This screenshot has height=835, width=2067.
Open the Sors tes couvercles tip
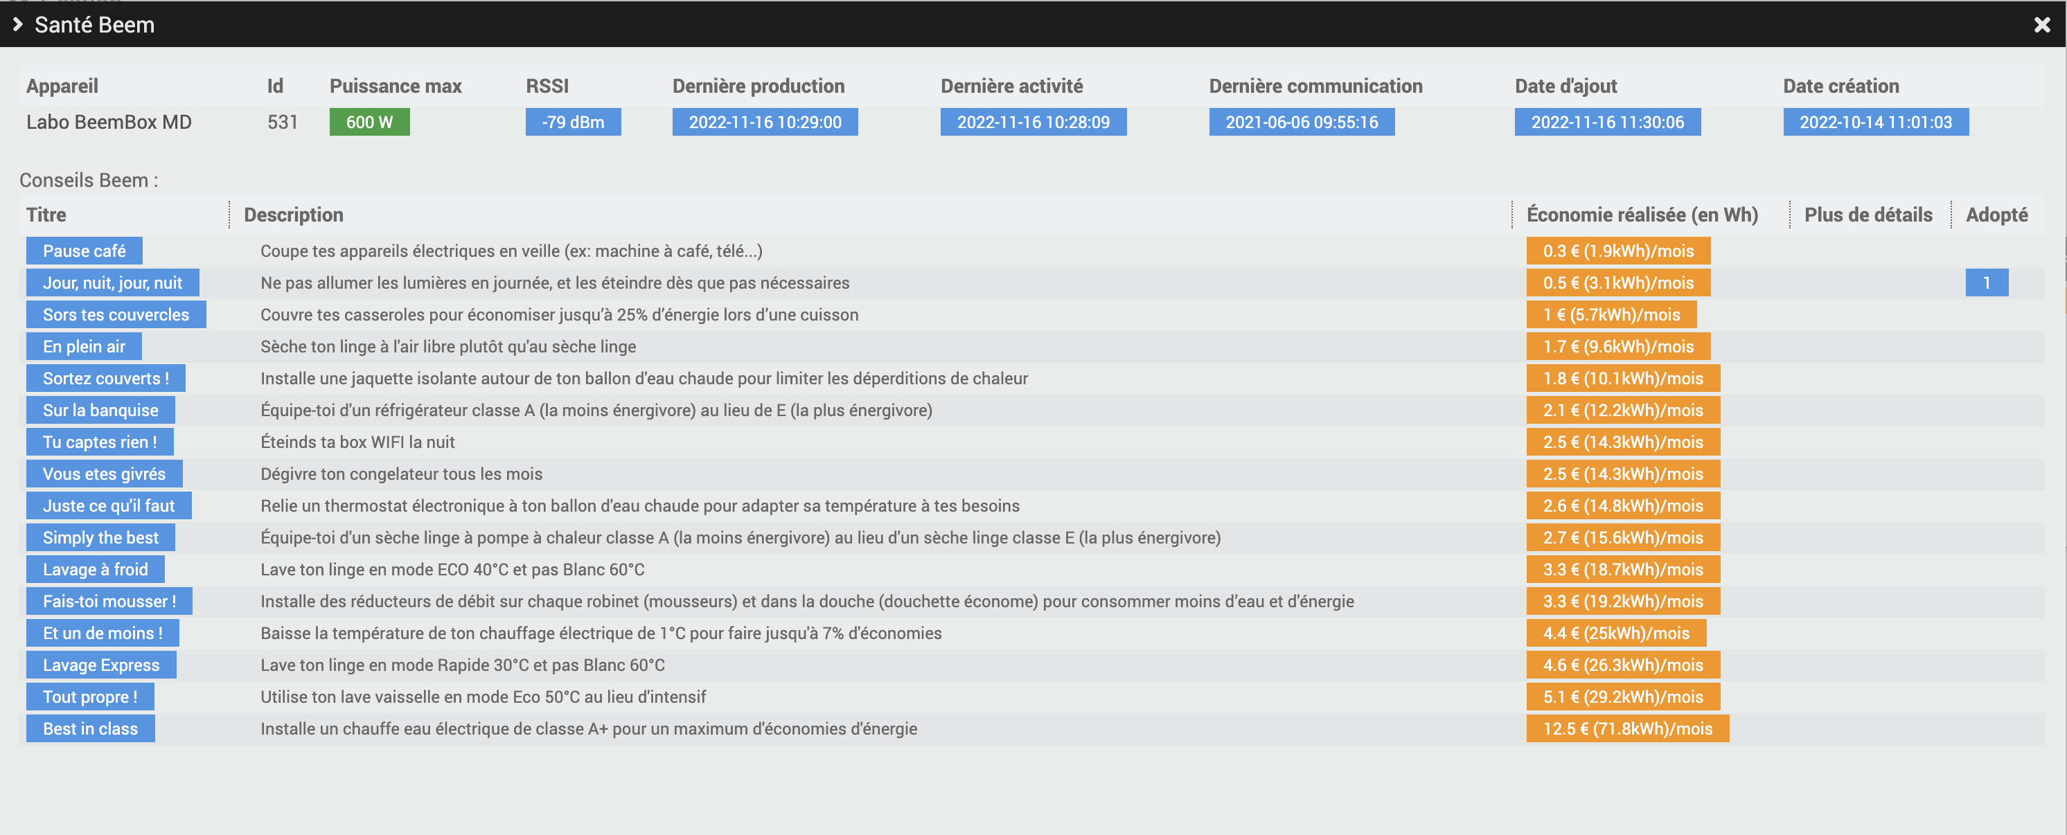point(116,314)
